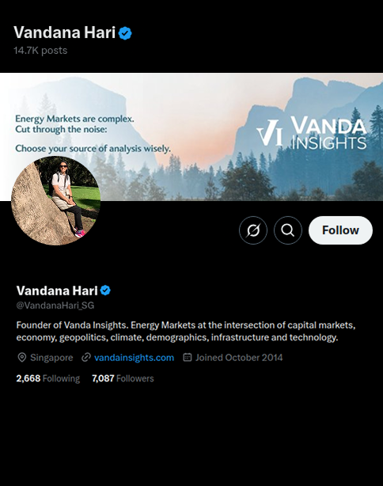The height and width of the screenshot is (486, 383).
Task: Click the calendar icon beside Joined October 2014
Action: 188,357
